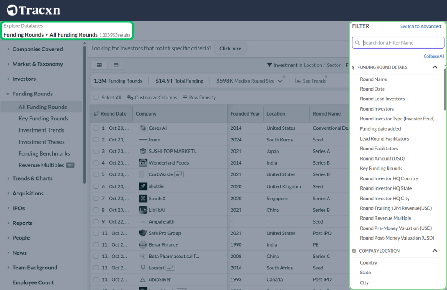Switch to table view using the grid icon
447x290 pixels.
coord(98,65)
